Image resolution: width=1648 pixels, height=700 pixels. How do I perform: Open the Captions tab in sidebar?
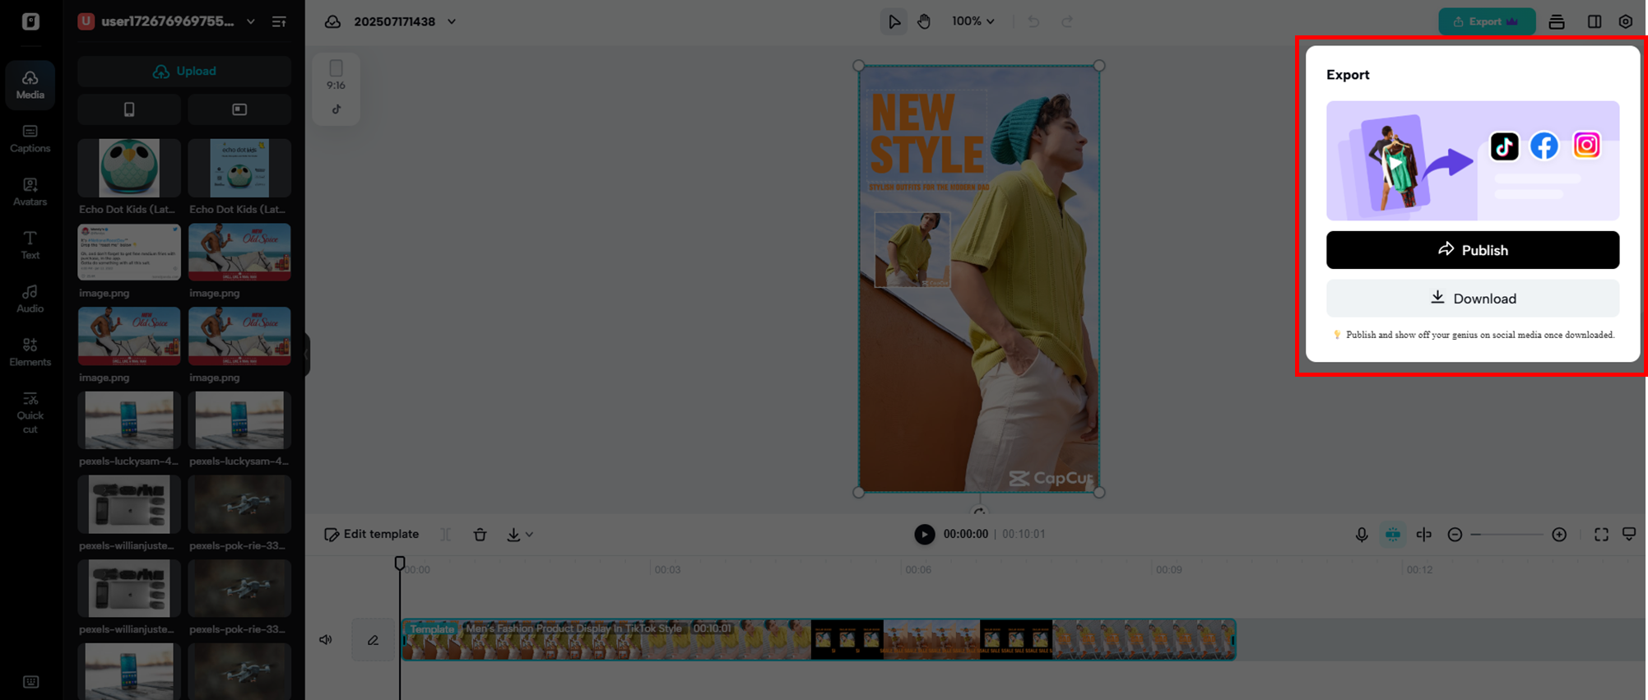click(30, 138)
